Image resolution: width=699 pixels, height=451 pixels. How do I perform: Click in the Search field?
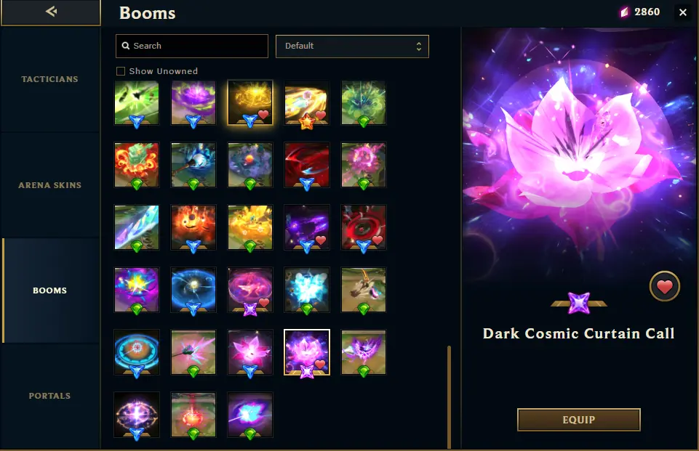192,46
